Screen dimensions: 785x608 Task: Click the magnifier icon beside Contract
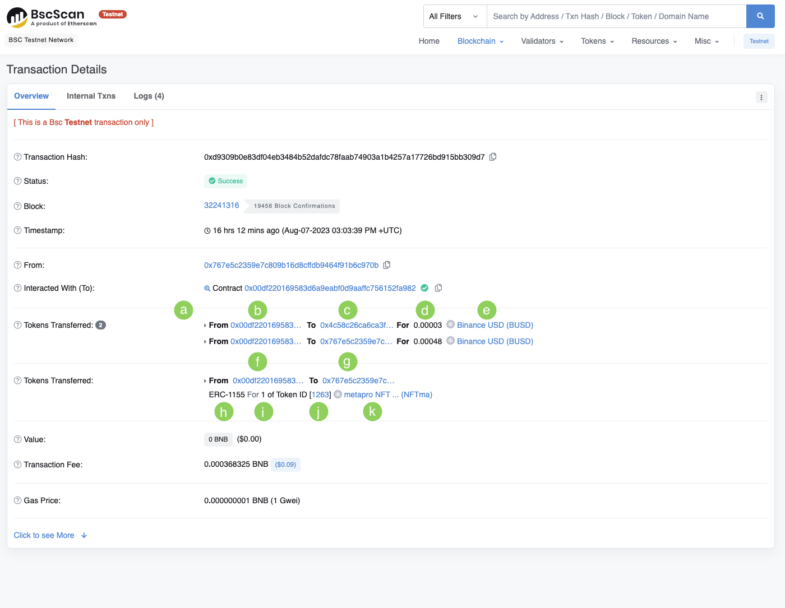(x=207, y=289)
